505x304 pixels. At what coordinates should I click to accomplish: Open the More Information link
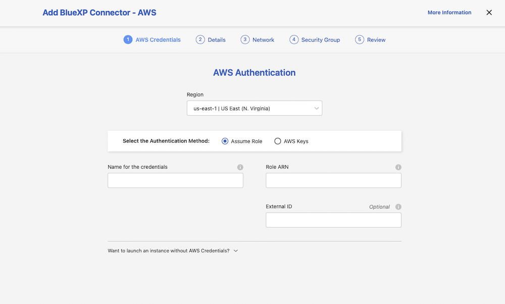click(x=449, y=13)
